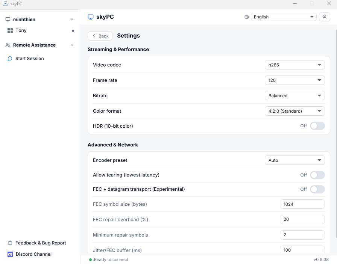Toggle HDR (10-bit color) switch
Screen dimensions: 337x264
[317, 126]
